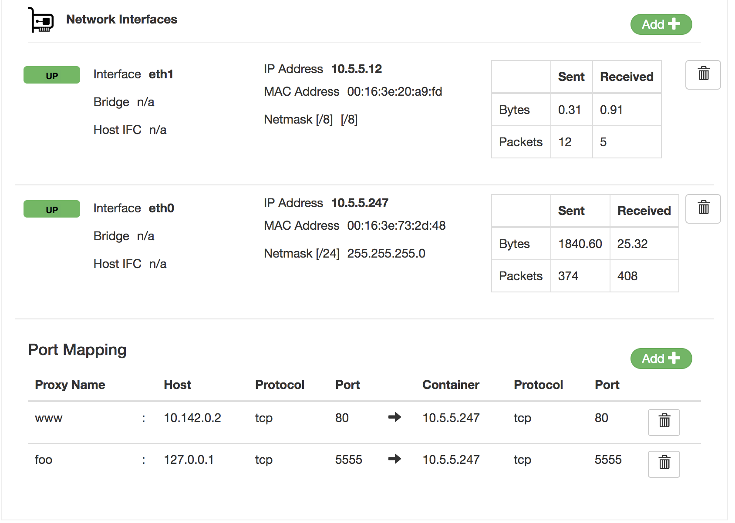The image size is (735, 523).
Task: Remove the foo port mapping via trash icon
Action: tap(664, 464)
